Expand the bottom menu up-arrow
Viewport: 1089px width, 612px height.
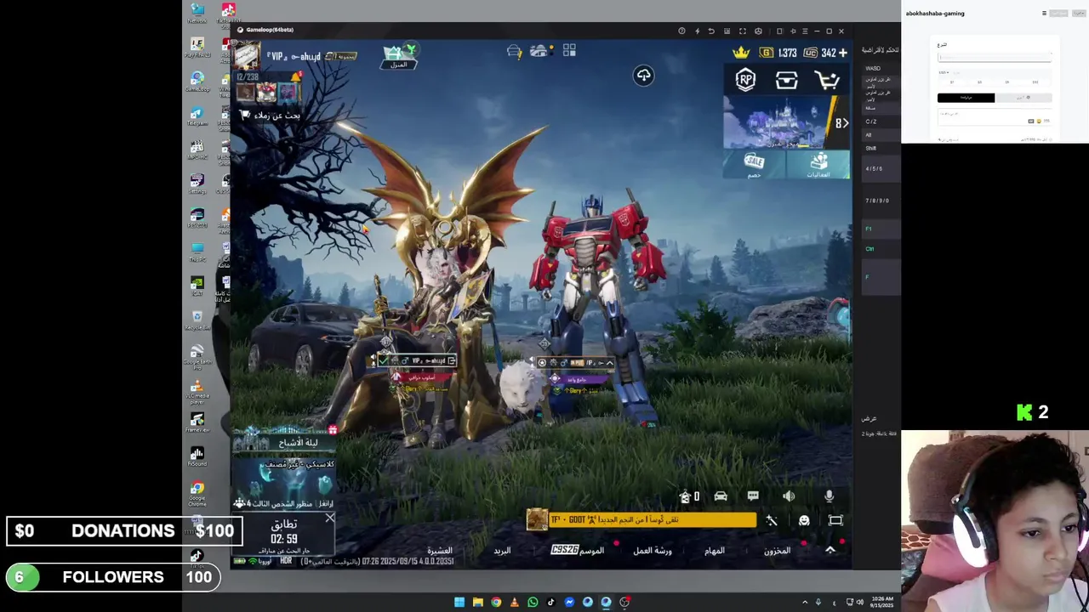click(x=830, y=550)
